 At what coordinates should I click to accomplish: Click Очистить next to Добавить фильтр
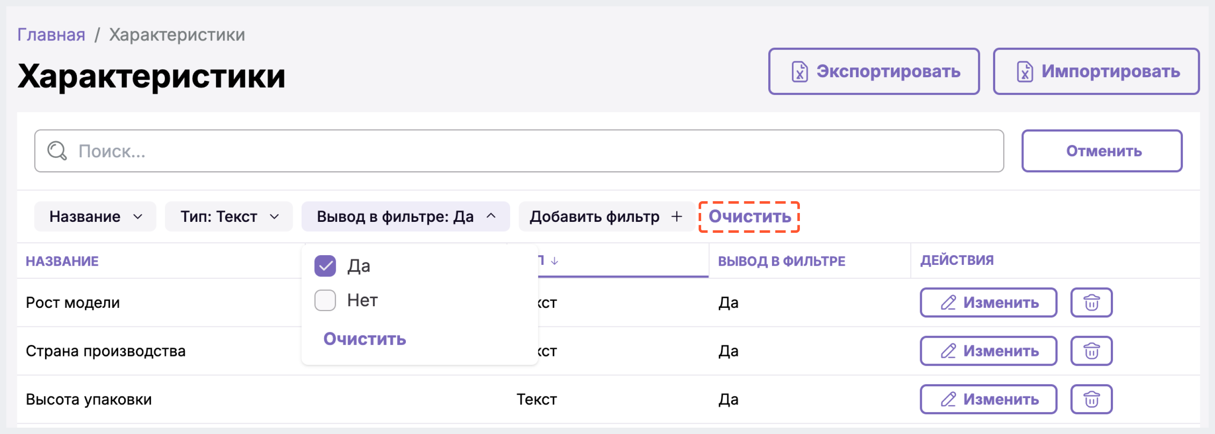750,216
